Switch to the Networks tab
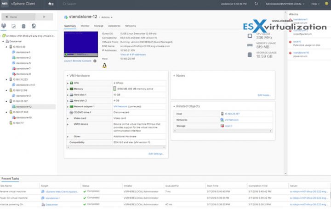This screenshot has height=209, width=331. (x=131, y=26)
